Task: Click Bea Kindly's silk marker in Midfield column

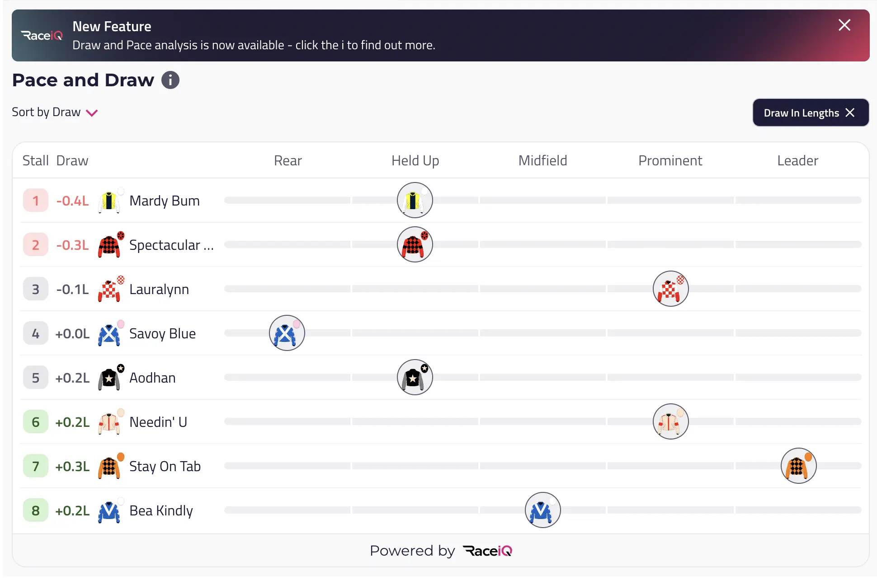Action: [x=542, y=510]
